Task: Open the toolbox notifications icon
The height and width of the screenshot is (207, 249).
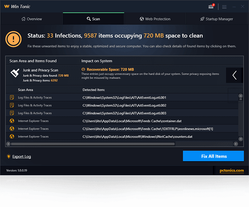Action: click(x=211, y=6)
